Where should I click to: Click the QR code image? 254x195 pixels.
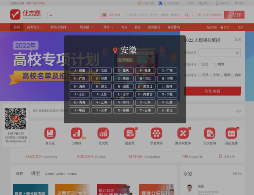pyautogui.click(x=15, y=119)
